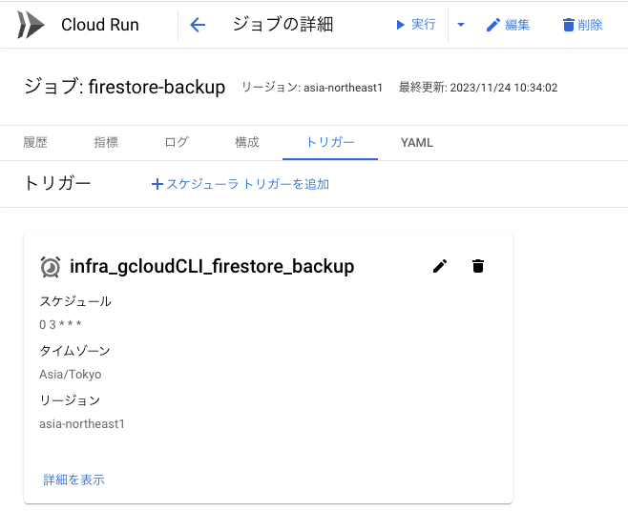628x531 pixels.
Task: Edit the infra_gcloudCLI_firestore_backup trigger pencil icon
Action: 440,266
